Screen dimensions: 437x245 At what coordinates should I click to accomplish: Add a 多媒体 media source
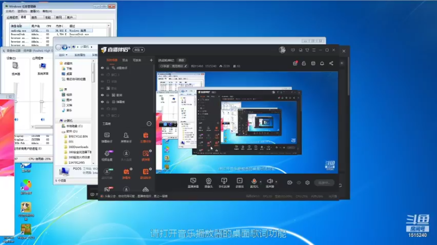(239, 183)
